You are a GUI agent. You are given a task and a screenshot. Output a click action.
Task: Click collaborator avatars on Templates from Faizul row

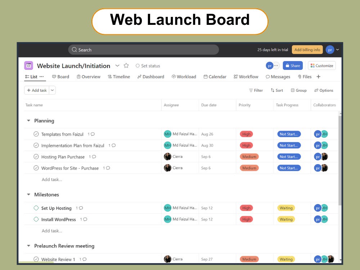[x=321, y=134]
